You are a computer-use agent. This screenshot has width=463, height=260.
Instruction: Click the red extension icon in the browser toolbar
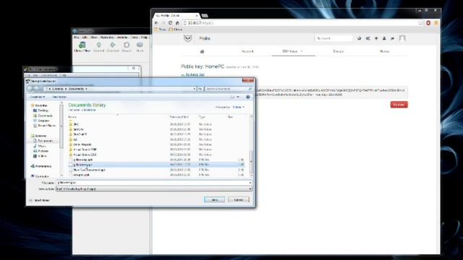tap(428, 22)
